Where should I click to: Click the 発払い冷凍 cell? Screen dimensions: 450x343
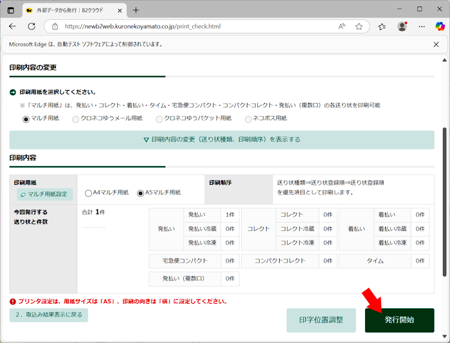point(203,243)
